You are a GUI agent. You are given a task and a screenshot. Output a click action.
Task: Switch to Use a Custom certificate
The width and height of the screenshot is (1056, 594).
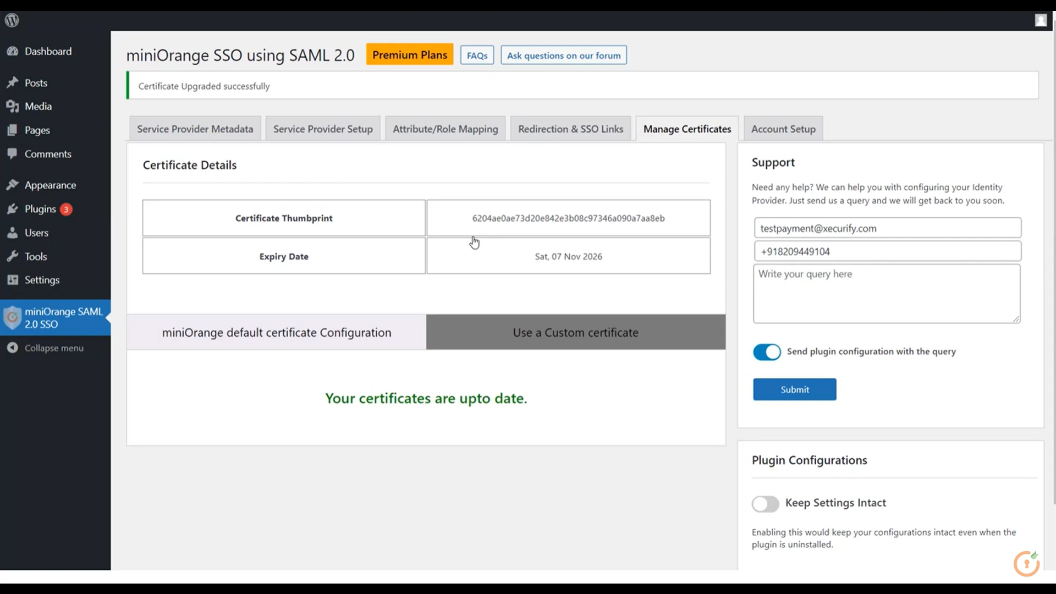click(576, 332)
